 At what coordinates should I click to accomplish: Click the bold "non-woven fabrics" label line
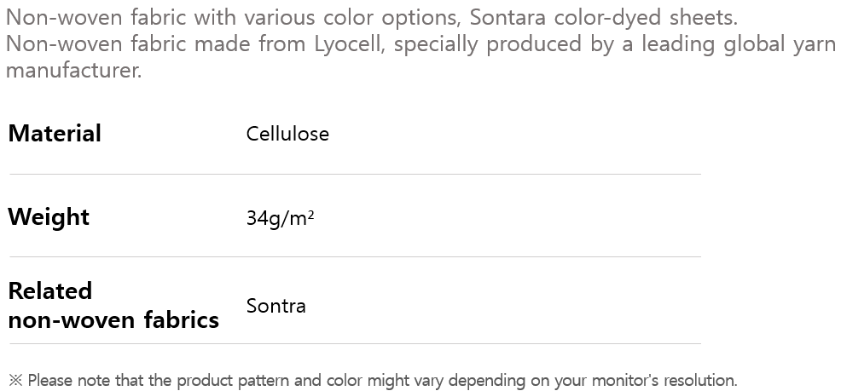113,320
